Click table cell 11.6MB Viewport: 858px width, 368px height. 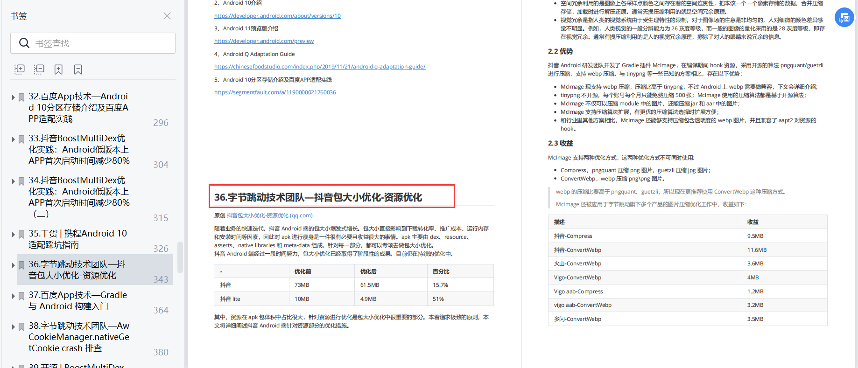(x=784, y=250)
